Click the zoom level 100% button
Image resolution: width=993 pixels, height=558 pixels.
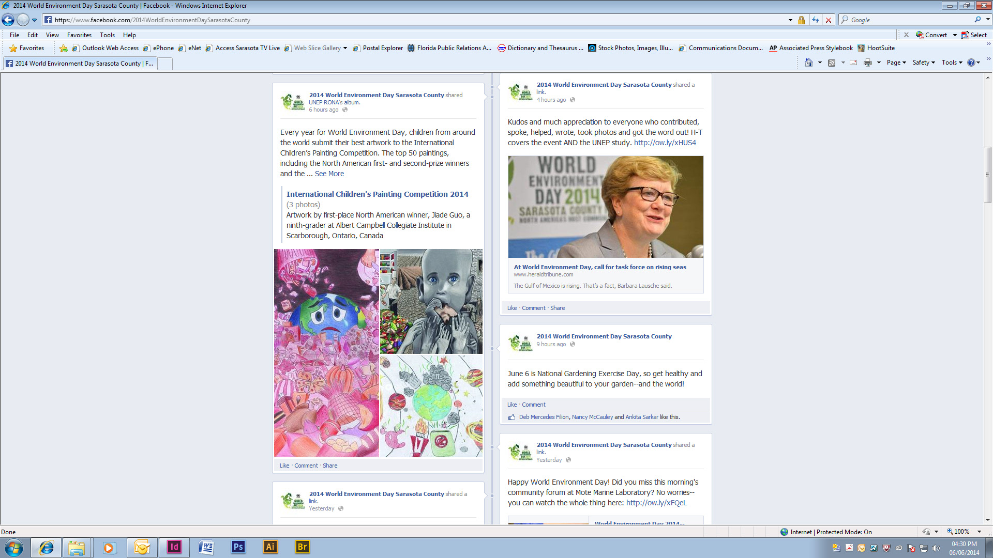point(958,532)
